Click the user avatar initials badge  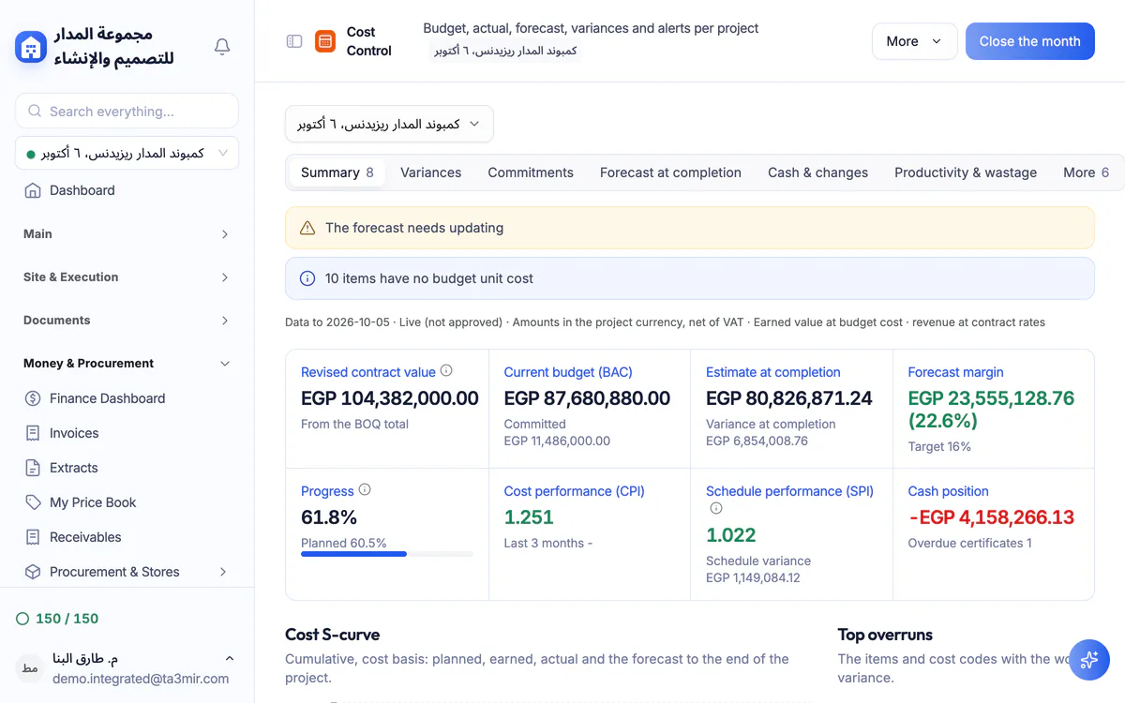(29, 667)
